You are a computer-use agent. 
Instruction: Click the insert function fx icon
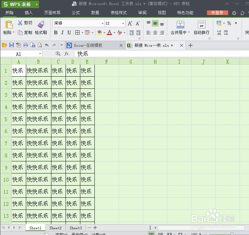point(67,54)
